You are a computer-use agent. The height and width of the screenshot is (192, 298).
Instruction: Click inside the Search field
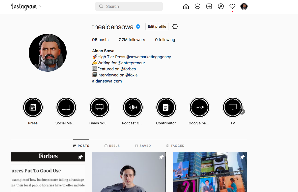tap(129, 7)
